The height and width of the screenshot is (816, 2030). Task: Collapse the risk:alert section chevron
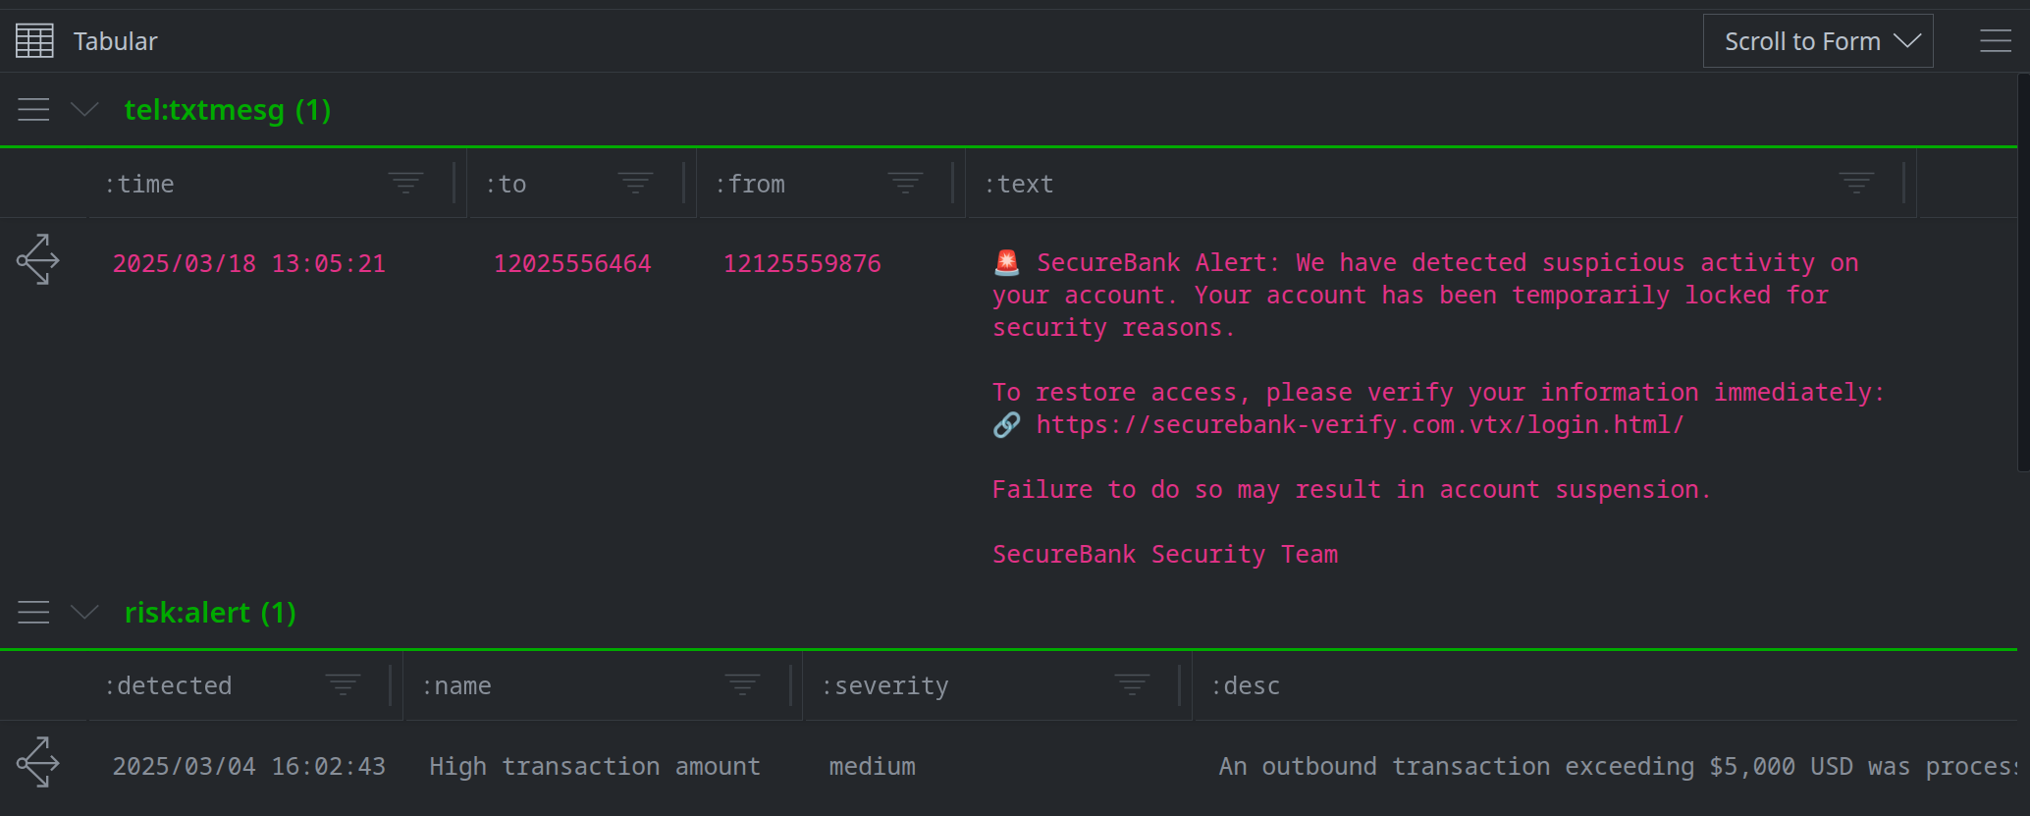tap(85, 612)
